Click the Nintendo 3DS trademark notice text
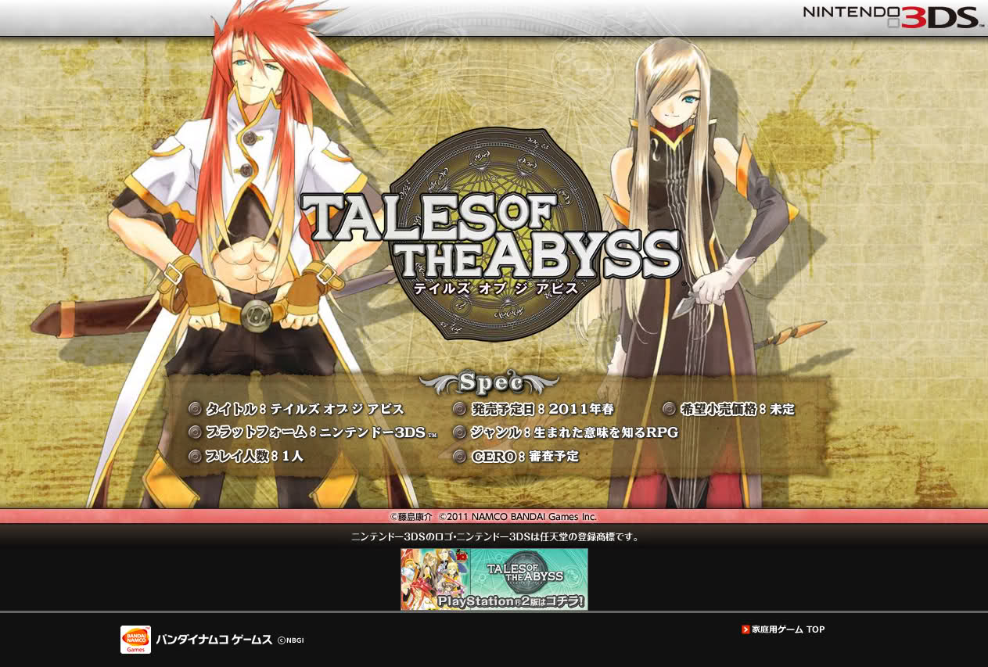 [x=495, y=537]
